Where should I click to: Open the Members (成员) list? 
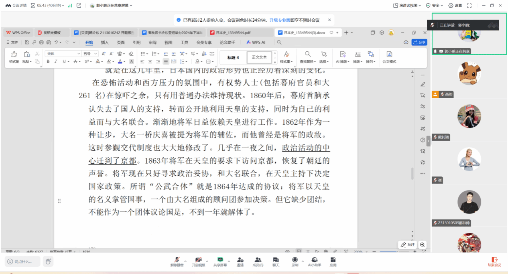click(x=258, y=261)
